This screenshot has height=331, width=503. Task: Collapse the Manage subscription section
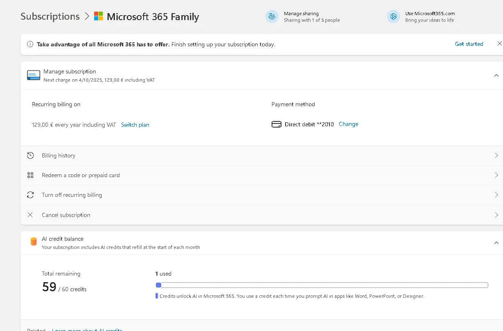(496, 75)
